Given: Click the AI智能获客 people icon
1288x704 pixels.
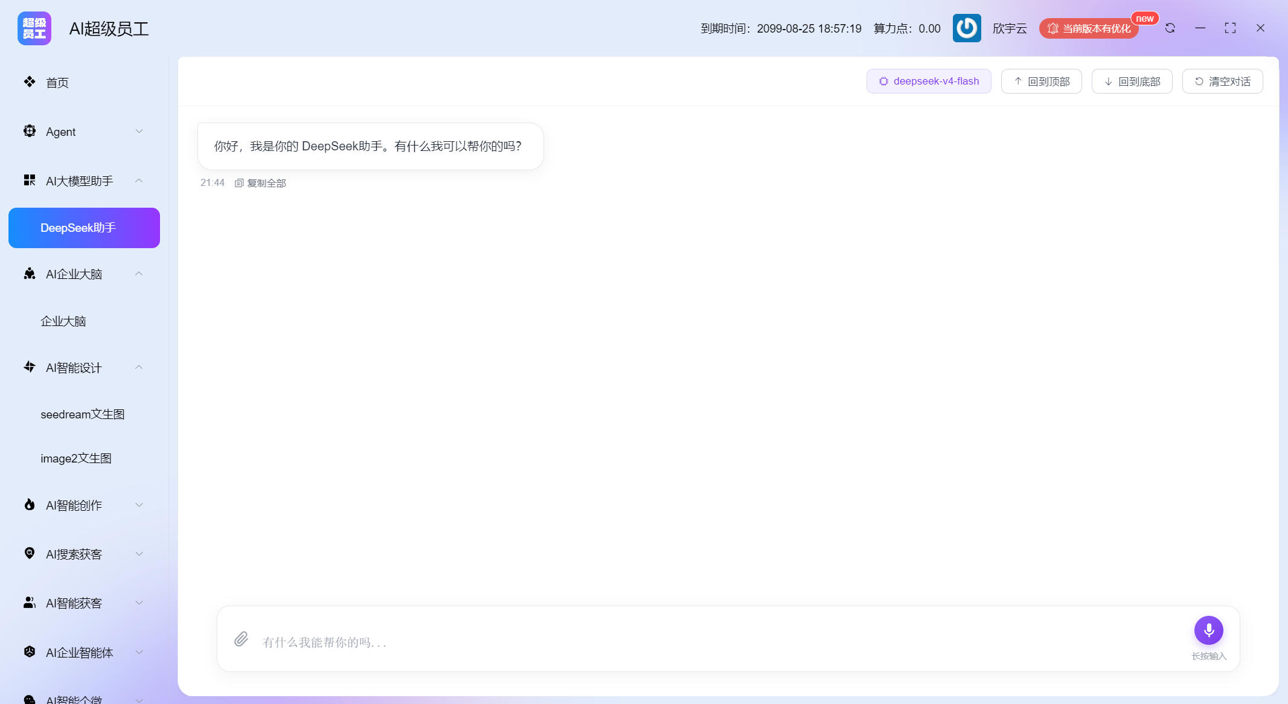Looking at the screenshot, I should click(x=29, y=603).
